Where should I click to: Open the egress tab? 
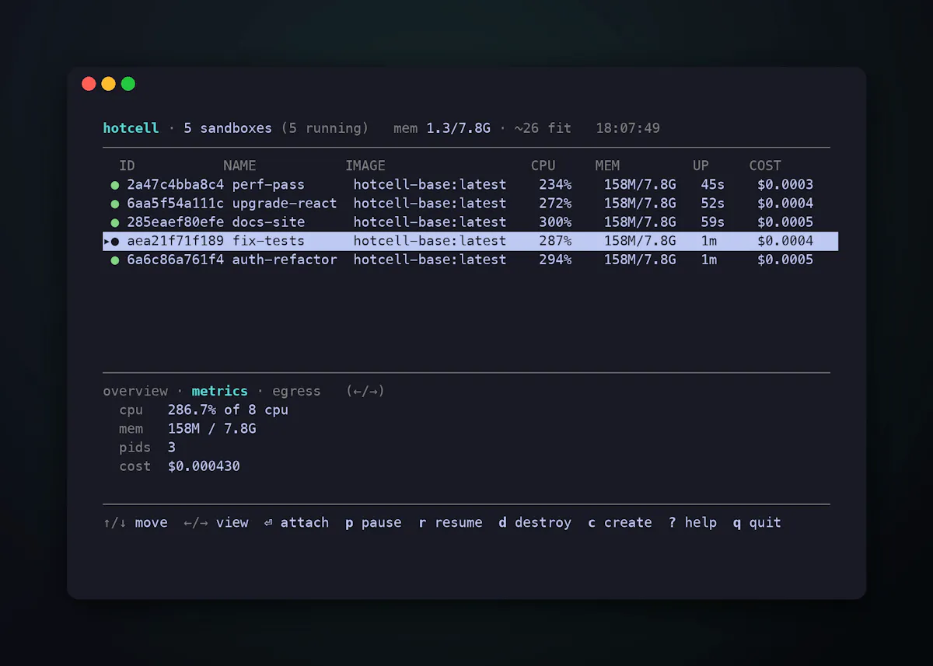296,391
